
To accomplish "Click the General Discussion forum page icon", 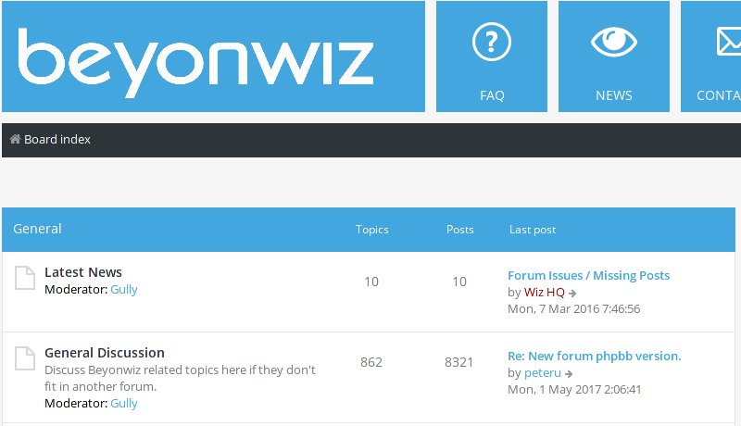I will pyautogui.click(x=24, y=357).
